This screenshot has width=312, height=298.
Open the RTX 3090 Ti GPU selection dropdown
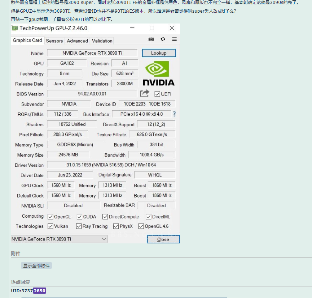[59, 239]
